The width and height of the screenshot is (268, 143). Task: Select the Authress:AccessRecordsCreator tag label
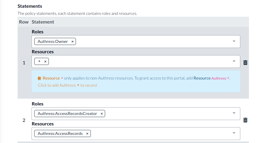click(67, 114)
